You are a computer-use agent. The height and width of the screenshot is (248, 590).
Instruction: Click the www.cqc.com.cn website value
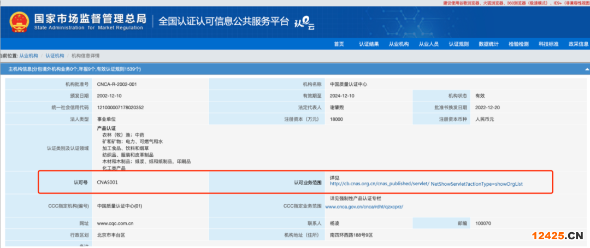coord(115,223)
